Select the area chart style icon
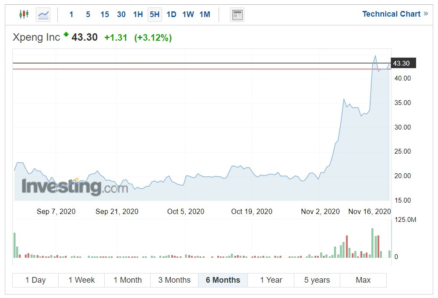Image resolution: width=438 pixels, height=298 pixels. [x=42, y=14]
